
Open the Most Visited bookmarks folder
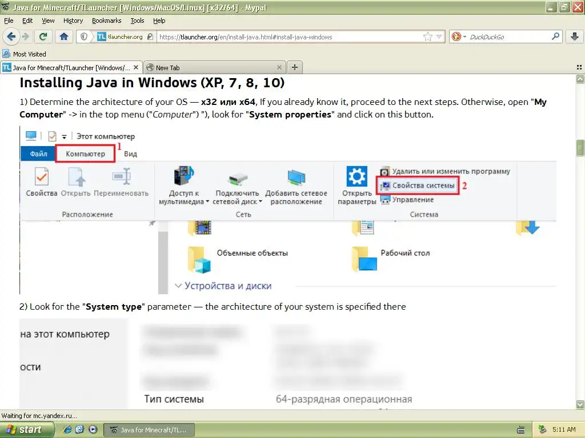[x=25, y=54]
